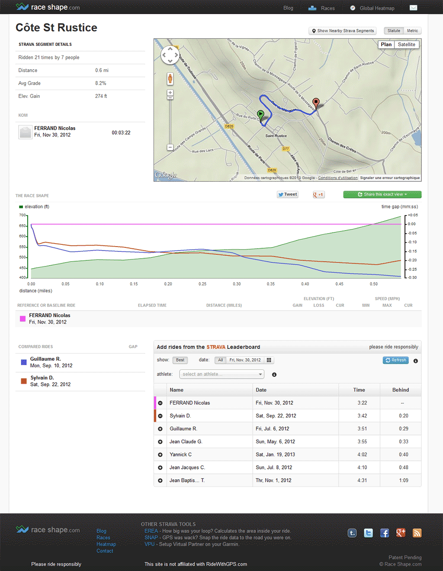This screenshot has width=443, height=571.
Task: Toggle the Best filter in leaderboard
Action: (180, 360)
